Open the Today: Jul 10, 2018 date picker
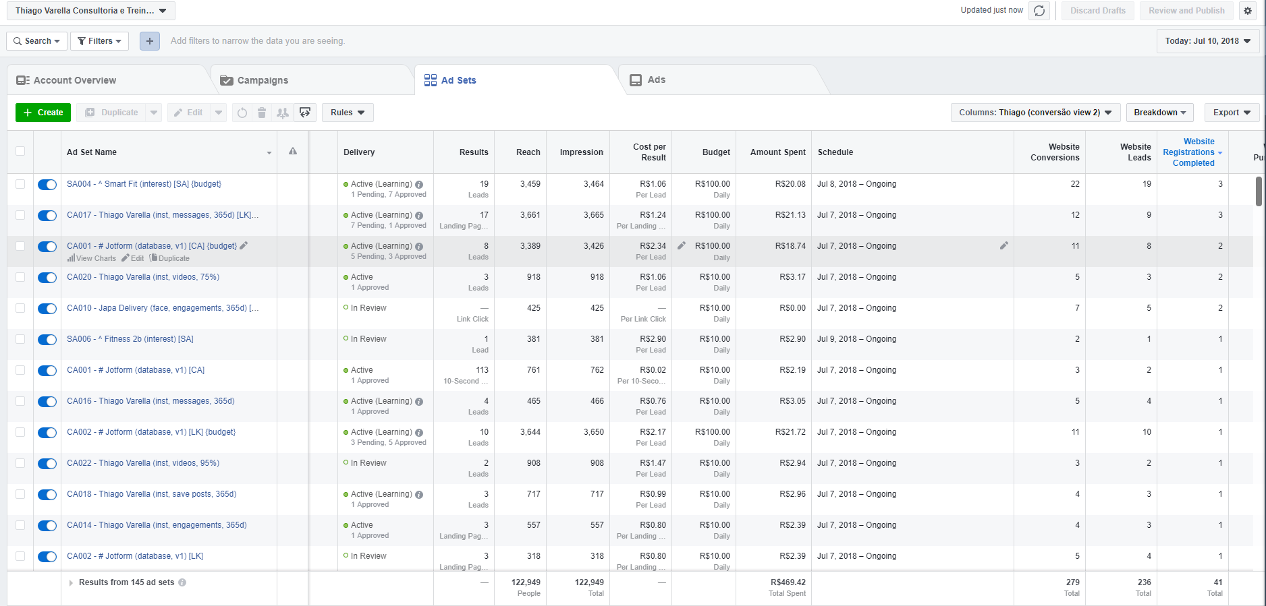1266x606 pixels. point(1207,41)
